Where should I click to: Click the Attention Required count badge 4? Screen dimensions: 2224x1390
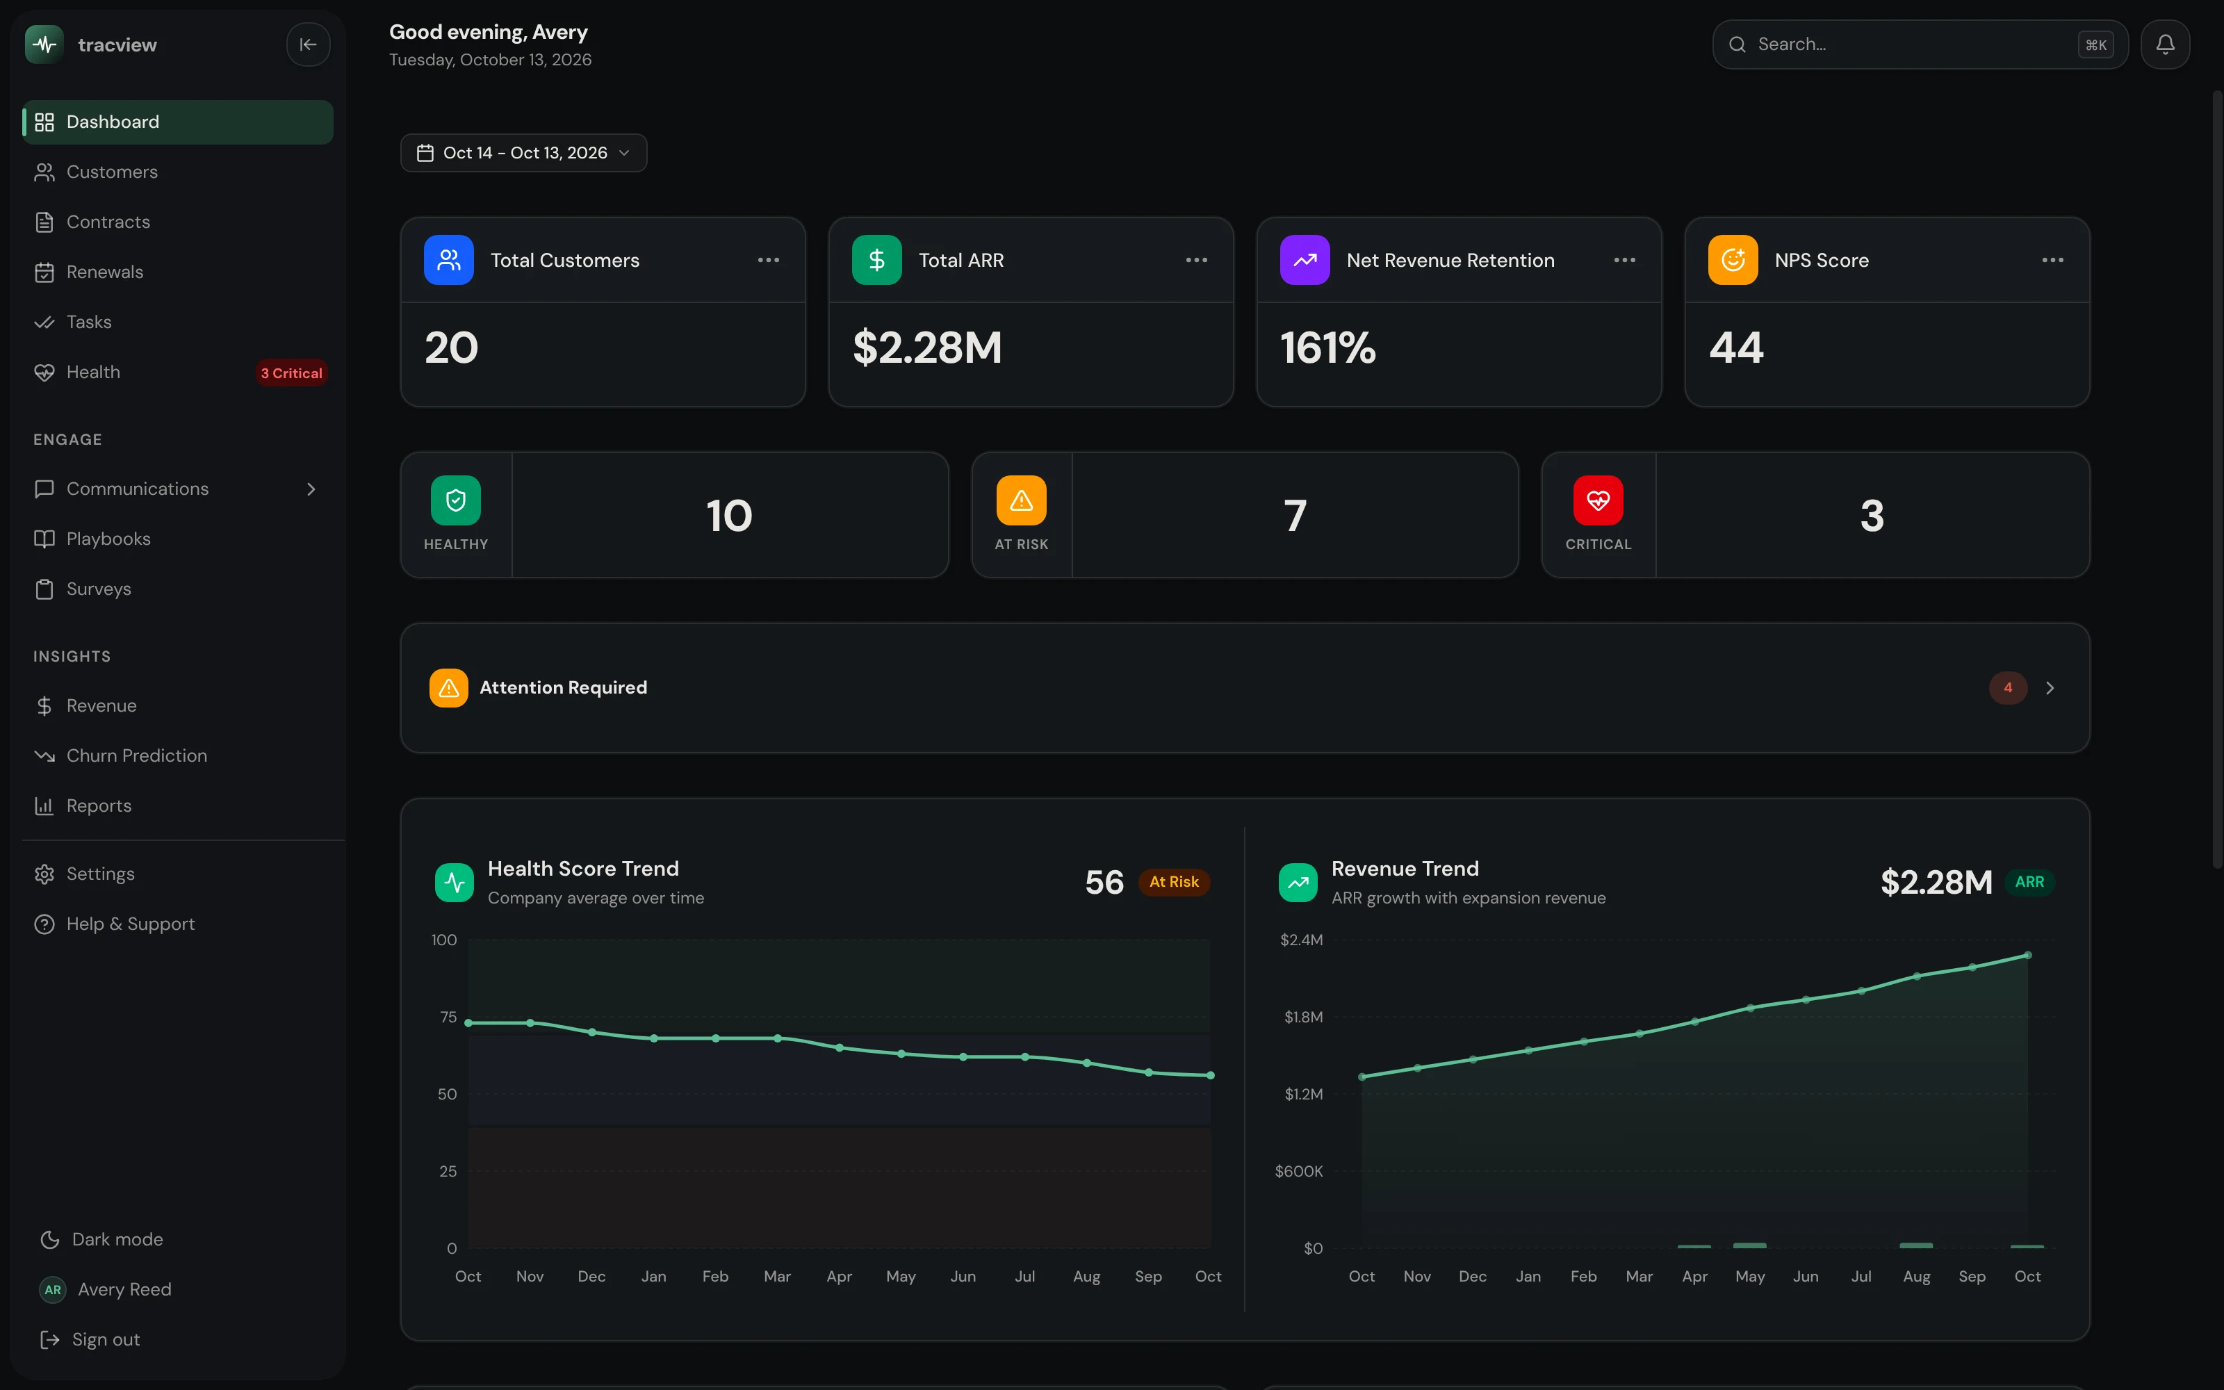(2008, 687)
